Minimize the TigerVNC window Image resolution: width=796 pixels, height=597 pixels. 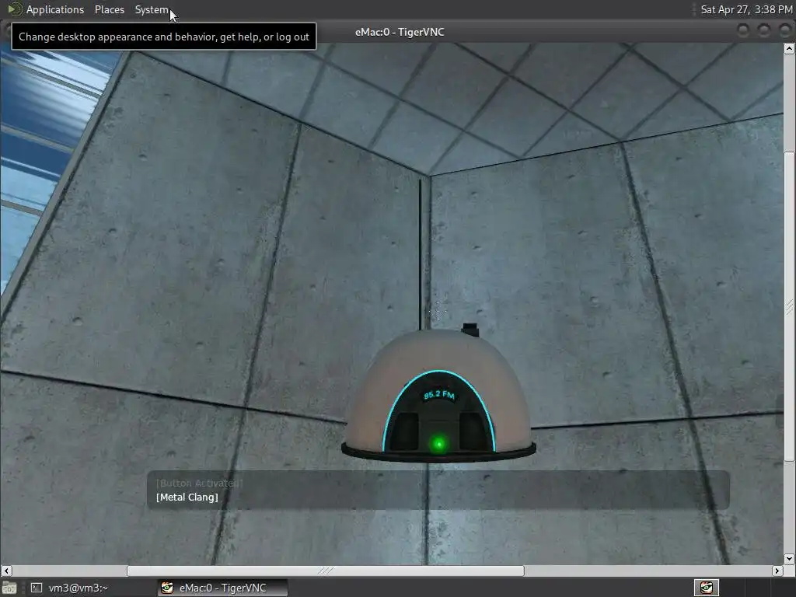tap(742, 31)
